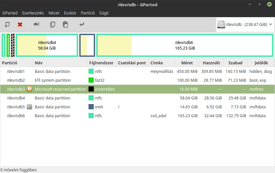
Task: Open the Szerkesztés menu
Action: pos(33,13)
